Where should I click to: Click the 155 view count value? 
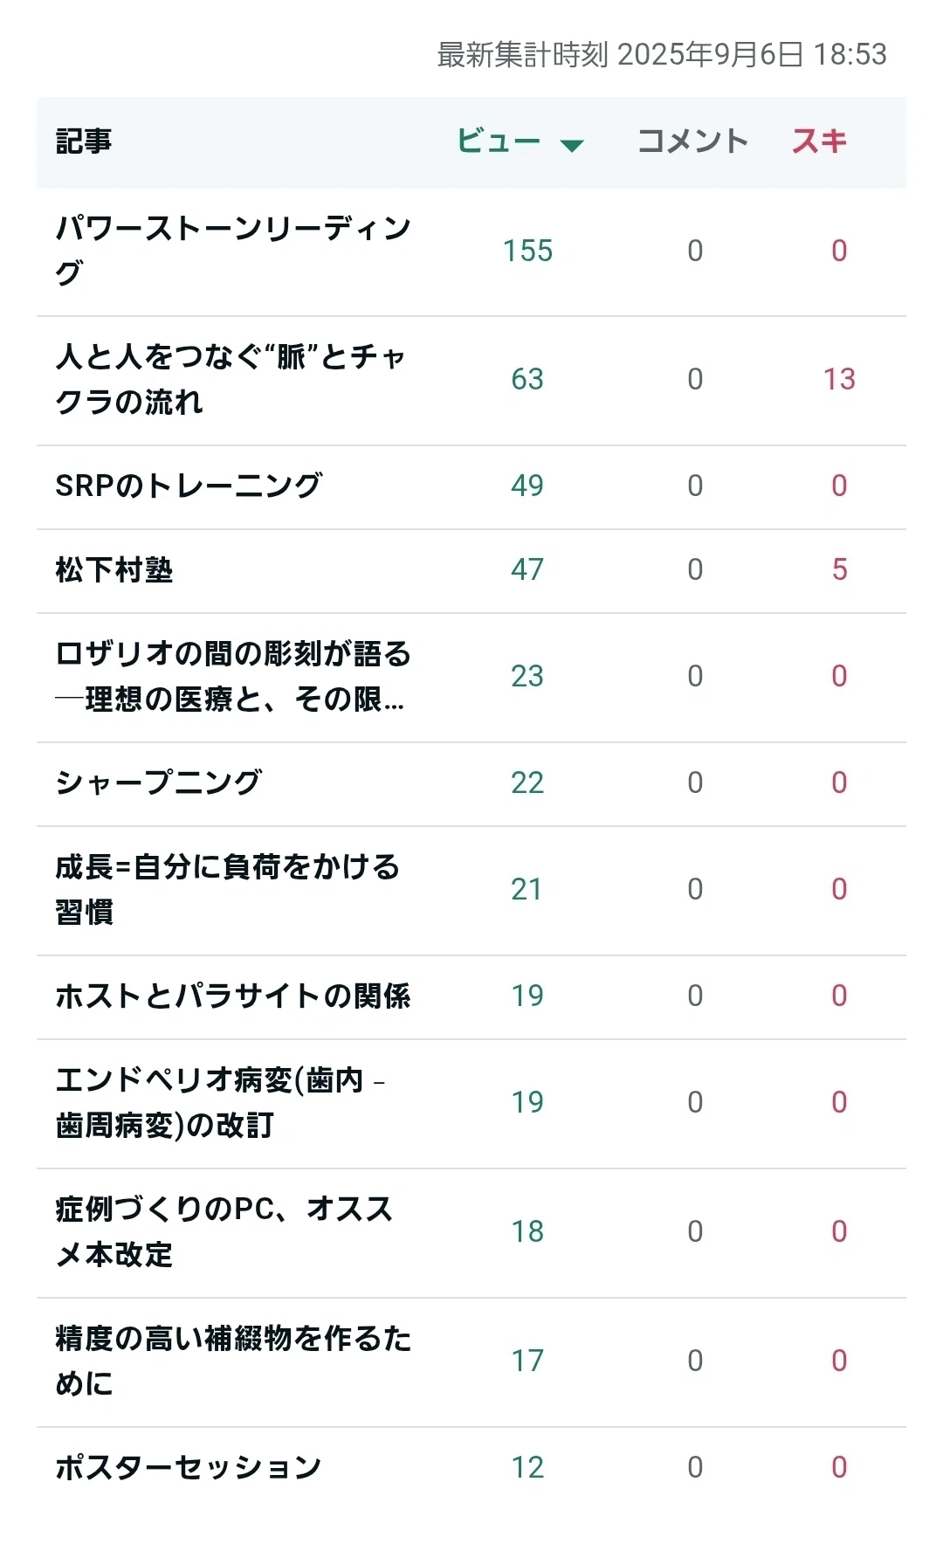(527, 252)
